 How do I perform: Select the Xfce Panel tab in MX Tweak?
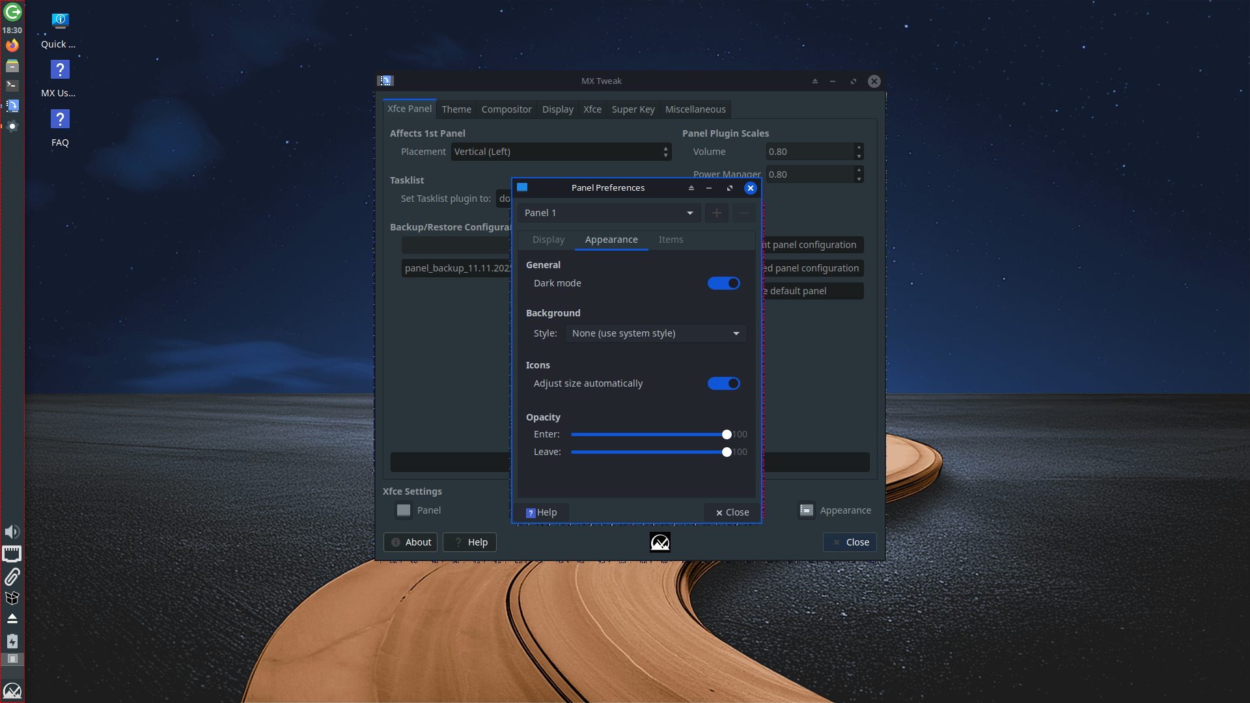point(410,109)
